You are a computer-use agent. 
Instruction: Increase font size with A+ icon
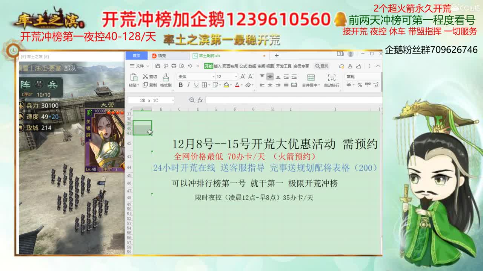(243, 76)
